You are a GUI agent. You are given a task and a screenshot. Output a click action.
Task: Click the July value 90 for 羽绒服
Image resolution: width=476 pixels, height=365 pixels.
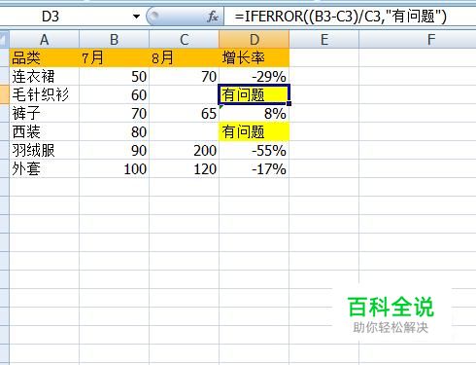click(x=114, y=150)
